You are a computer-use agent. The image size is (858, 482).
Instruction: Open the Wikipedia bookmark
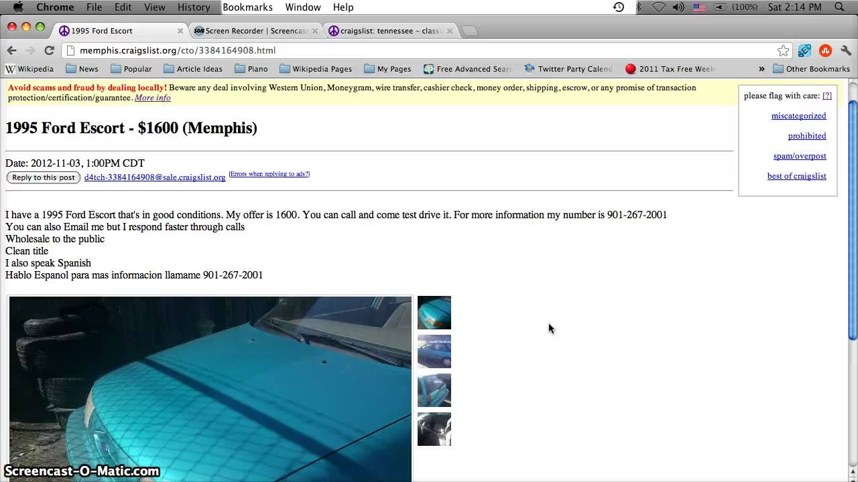coord(29,69)
